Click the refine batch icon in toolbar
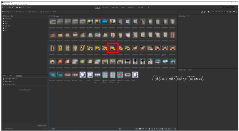Screen dimensions: 239x131 (x=20, y=7)
